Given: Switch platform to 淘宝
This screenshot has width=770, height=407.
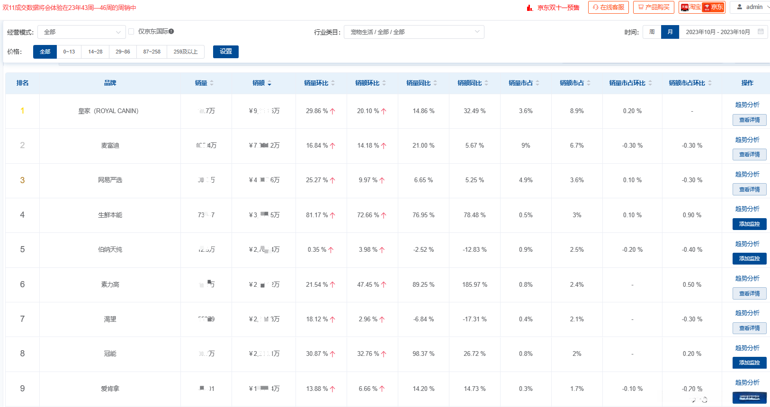Looking at the screenshot, I should coord(690,7).
